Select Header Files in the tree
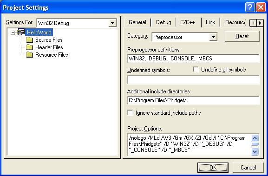The height and width of the screenshot is (176, 268). pos(49,47)
